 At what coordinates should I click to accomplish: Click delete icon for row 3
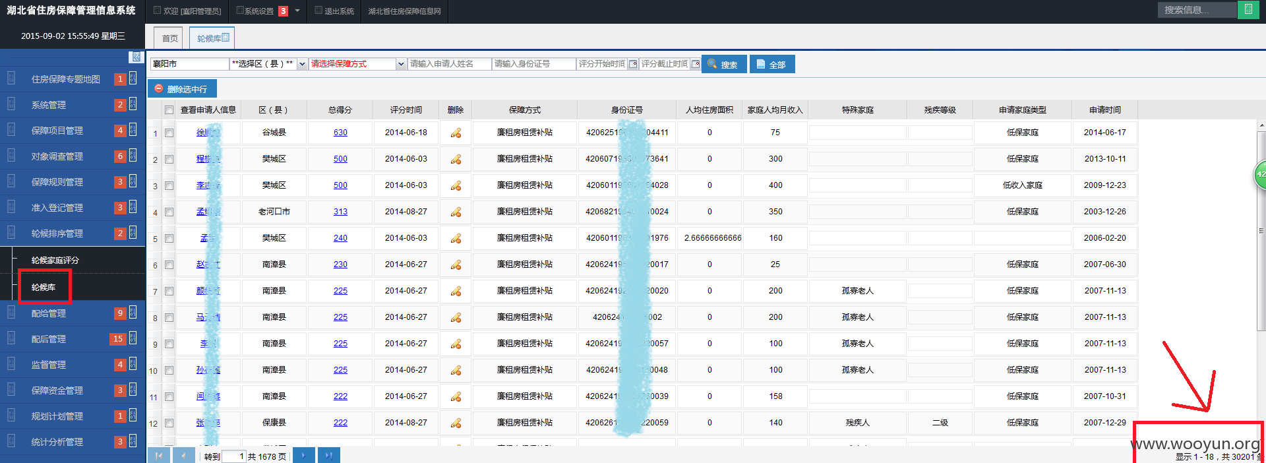coord(456,186)
